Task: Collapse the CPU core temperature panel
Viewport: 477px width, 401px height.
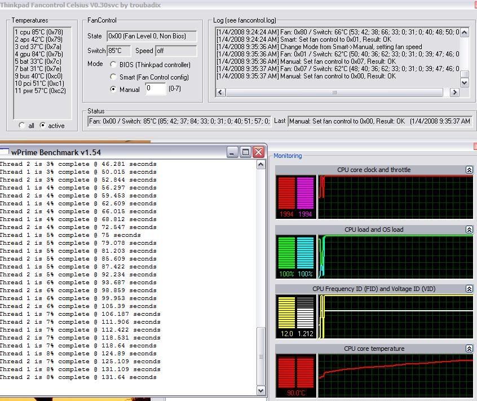Action: (469, 349)
